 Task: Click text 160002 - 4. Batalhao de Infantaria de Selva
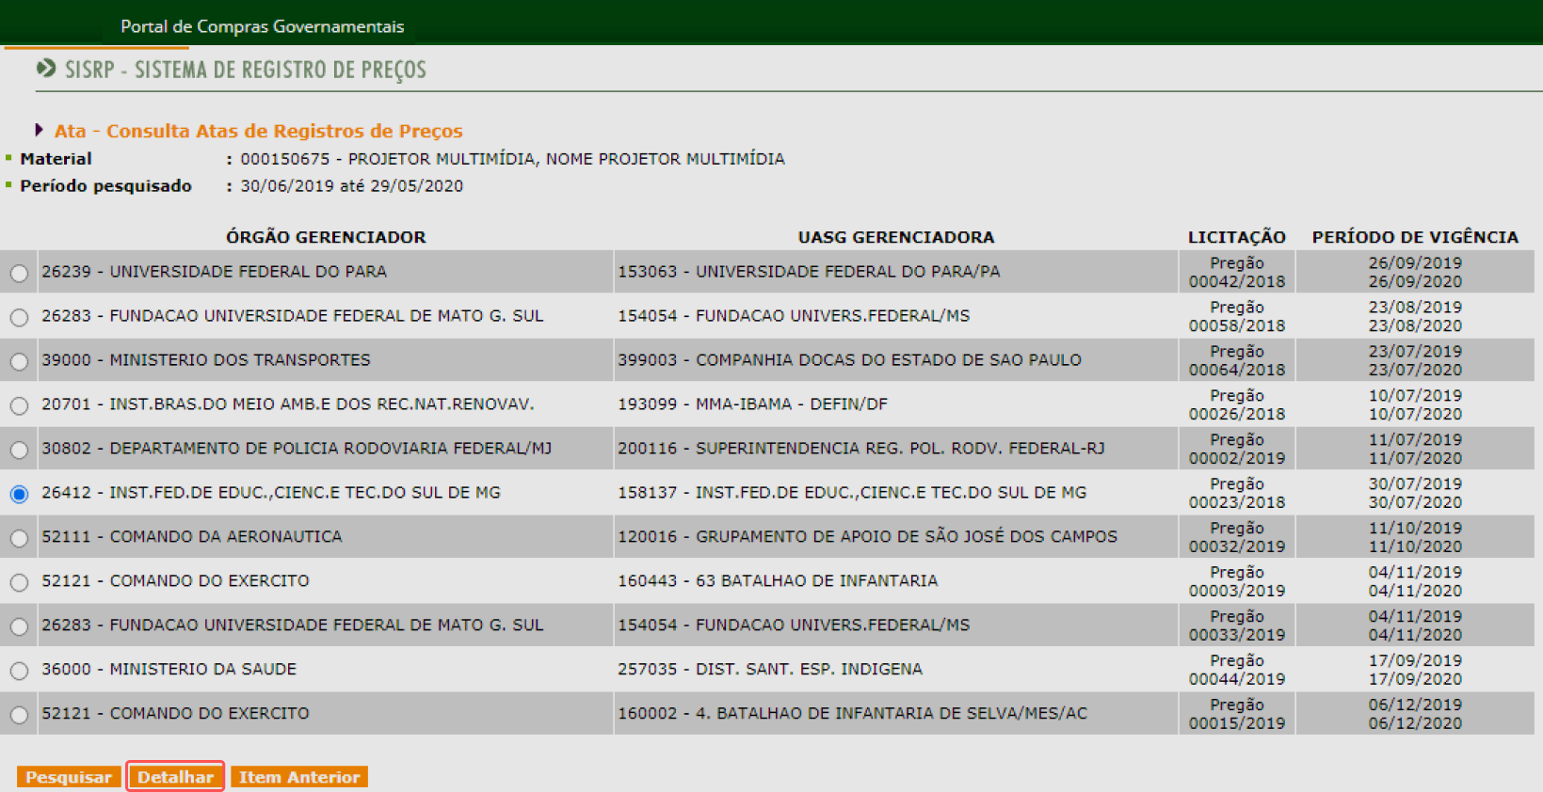(x=852, y=714)
